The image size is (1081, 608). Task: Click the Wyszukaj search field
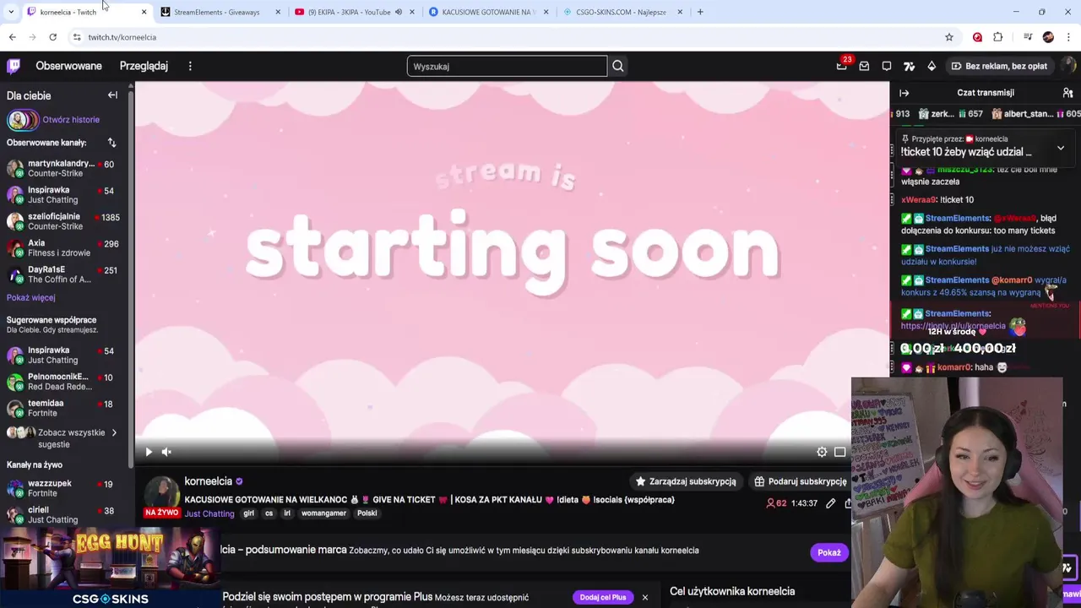pos(507,66)
